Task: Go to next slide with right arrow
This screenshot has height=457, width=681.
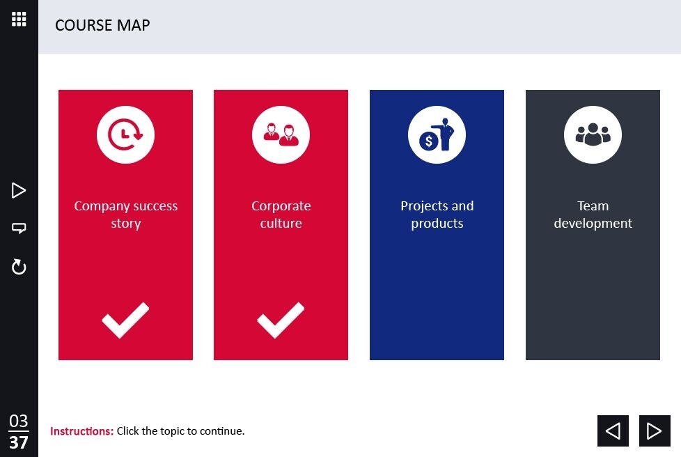Action: point(655,431)
